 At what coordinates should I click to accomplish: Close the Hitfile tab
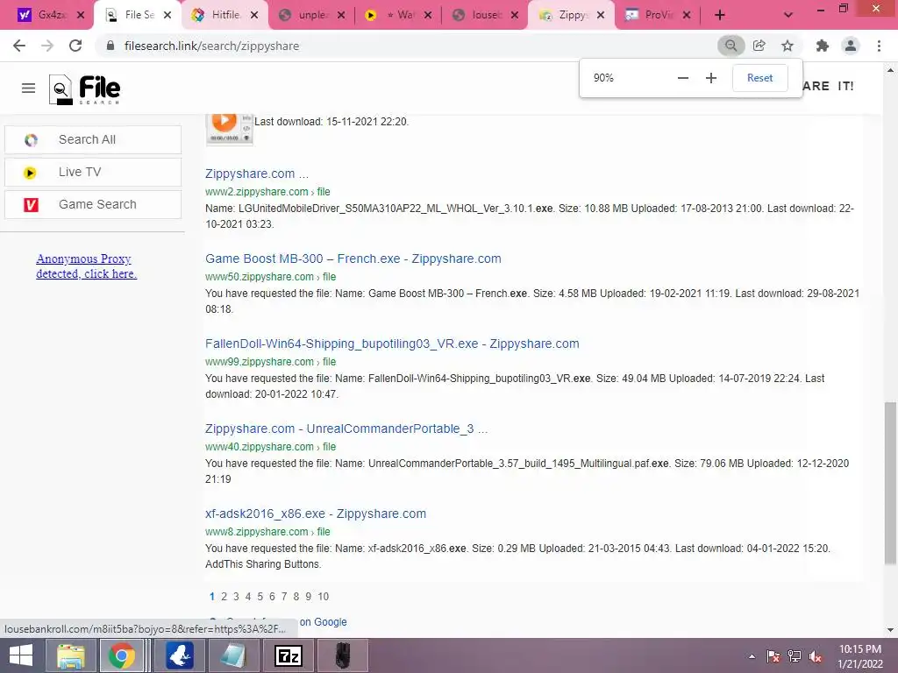tap(254, 16)
